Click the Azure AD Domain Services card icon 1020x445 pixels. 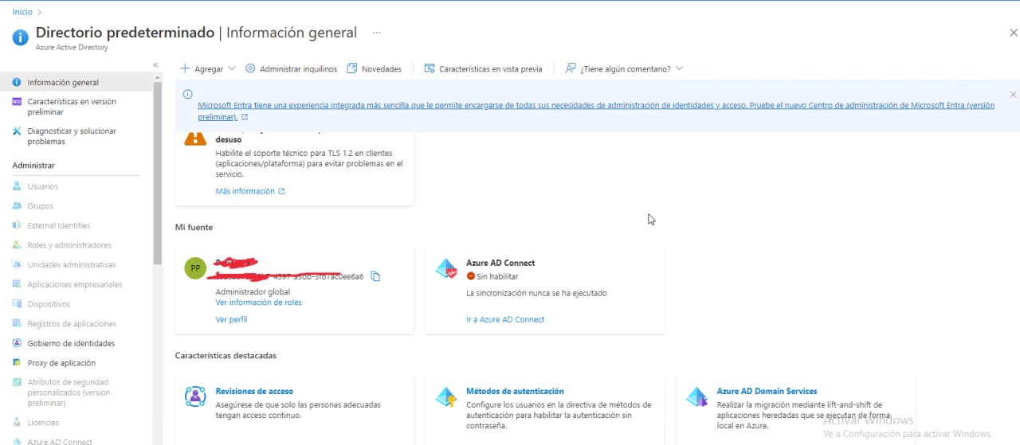[x=697, y=396]
